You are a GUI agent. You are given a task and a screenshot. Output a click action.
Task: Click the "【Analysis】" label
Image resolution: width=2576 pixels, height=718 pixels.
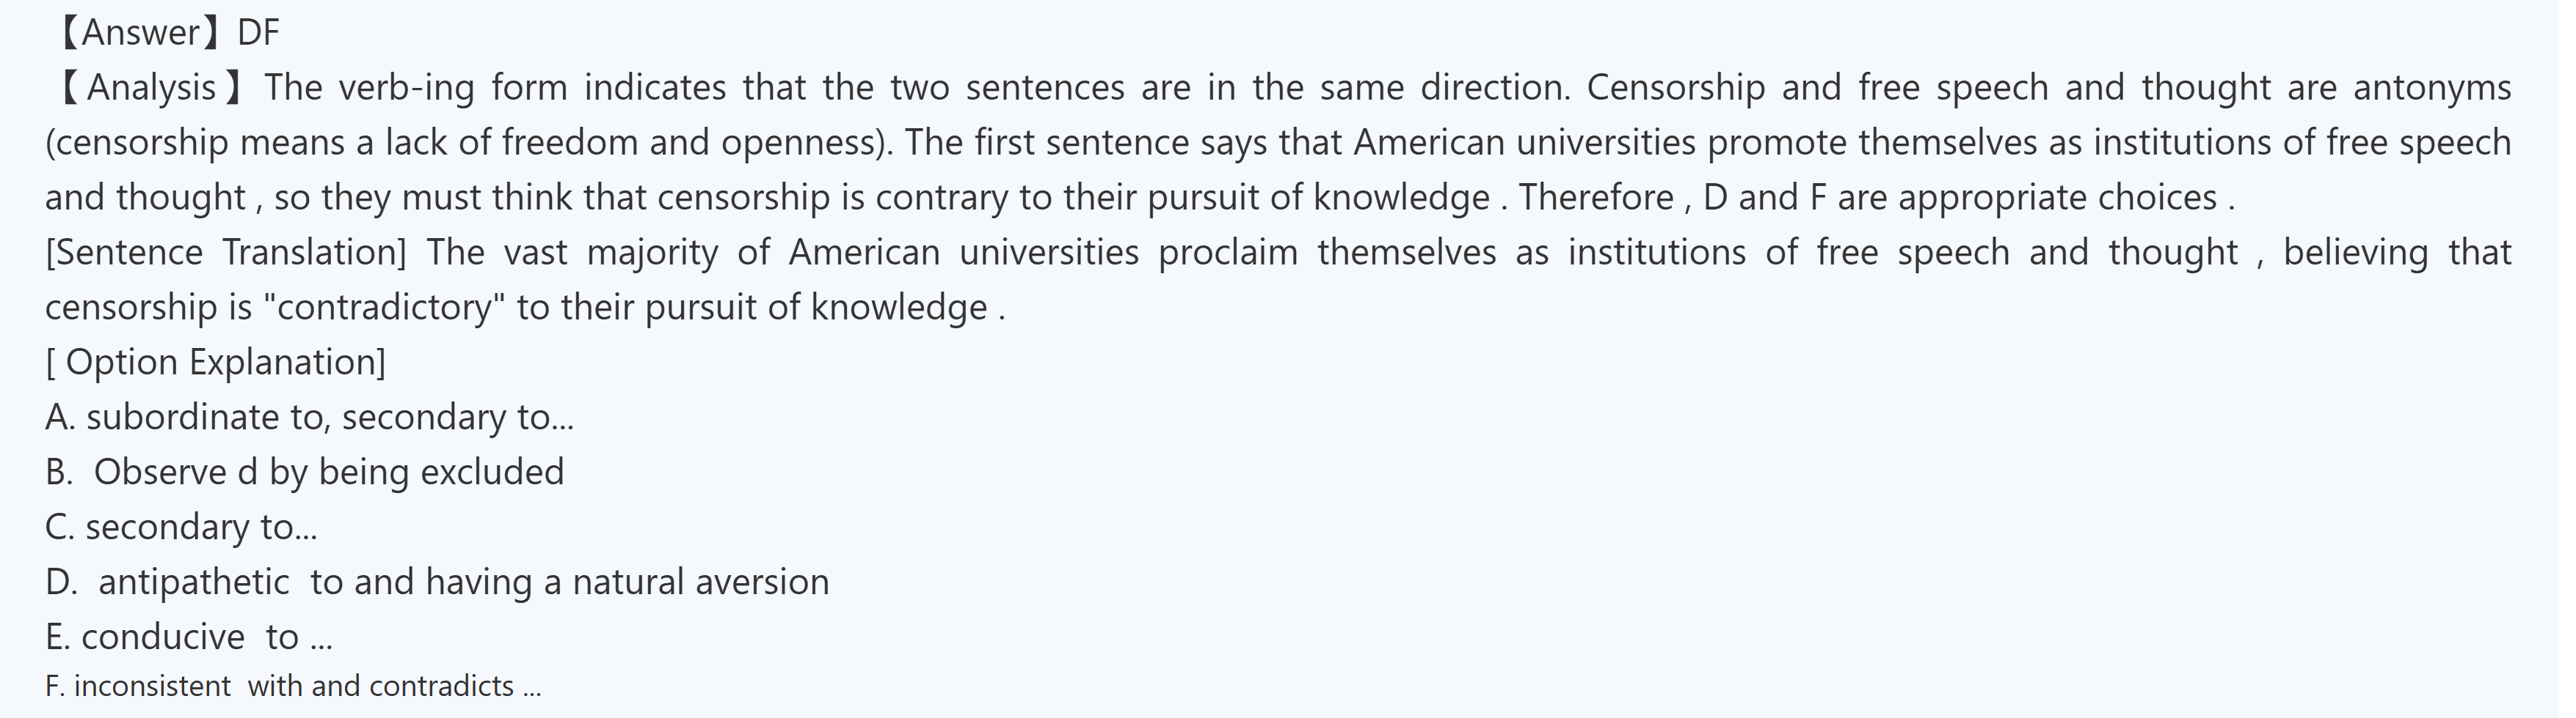coord(150,88)
